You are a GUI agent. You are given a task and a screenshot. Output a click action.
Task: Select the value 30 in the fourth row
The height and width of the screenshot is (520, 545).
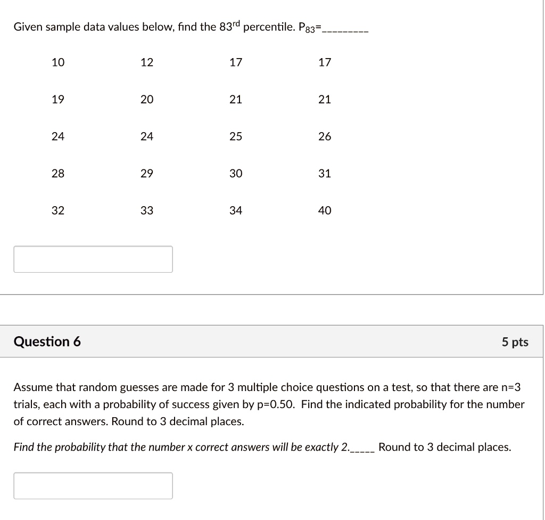(x=236, y=173)
